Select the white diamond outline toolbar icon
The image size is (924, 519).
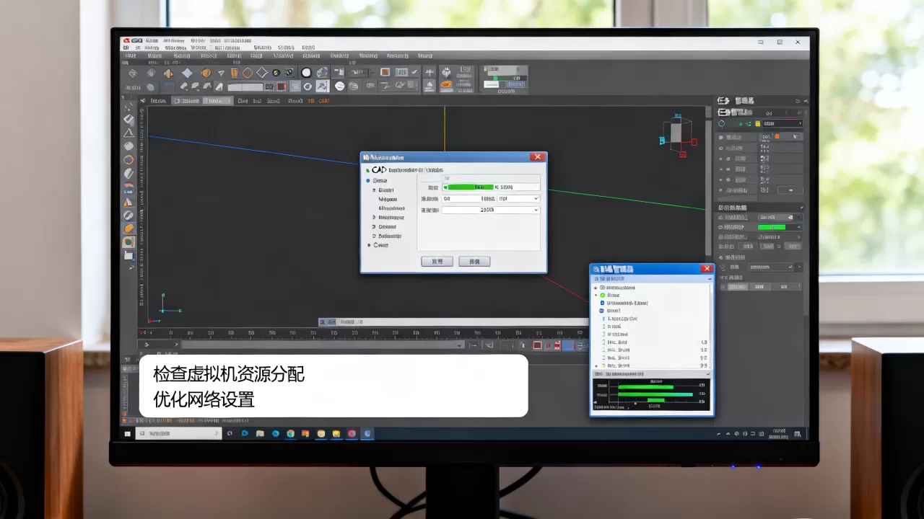click(x=262, y=73)
